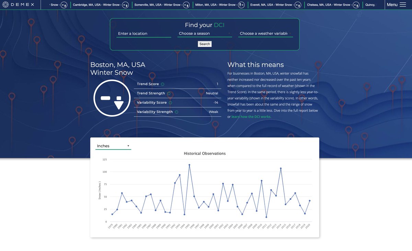Open the Menu hamburger icon
Screen dimensions: 412x251
click(x=403, y=5)
